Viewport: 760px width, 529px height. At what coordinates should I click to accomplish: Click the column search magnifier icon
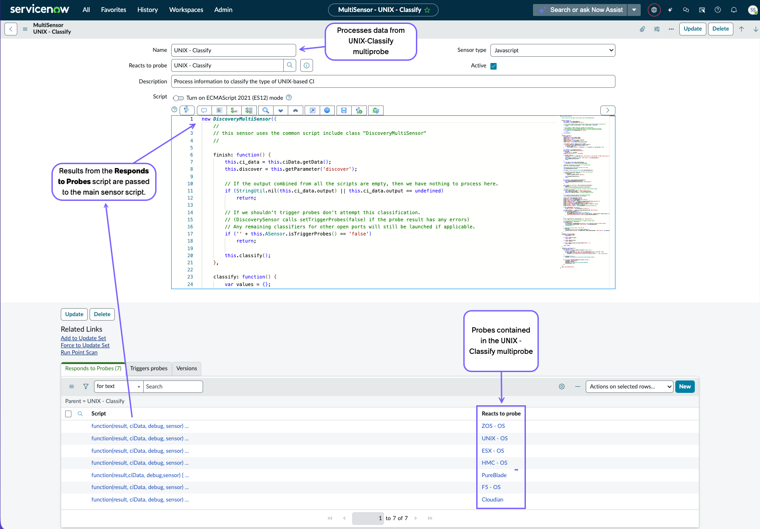(80, 414)
